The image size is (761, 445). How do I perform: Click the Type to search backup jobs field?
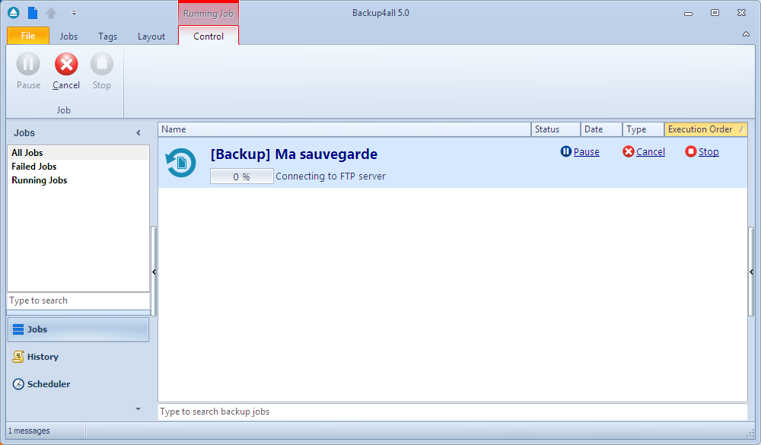click(452, 412)
